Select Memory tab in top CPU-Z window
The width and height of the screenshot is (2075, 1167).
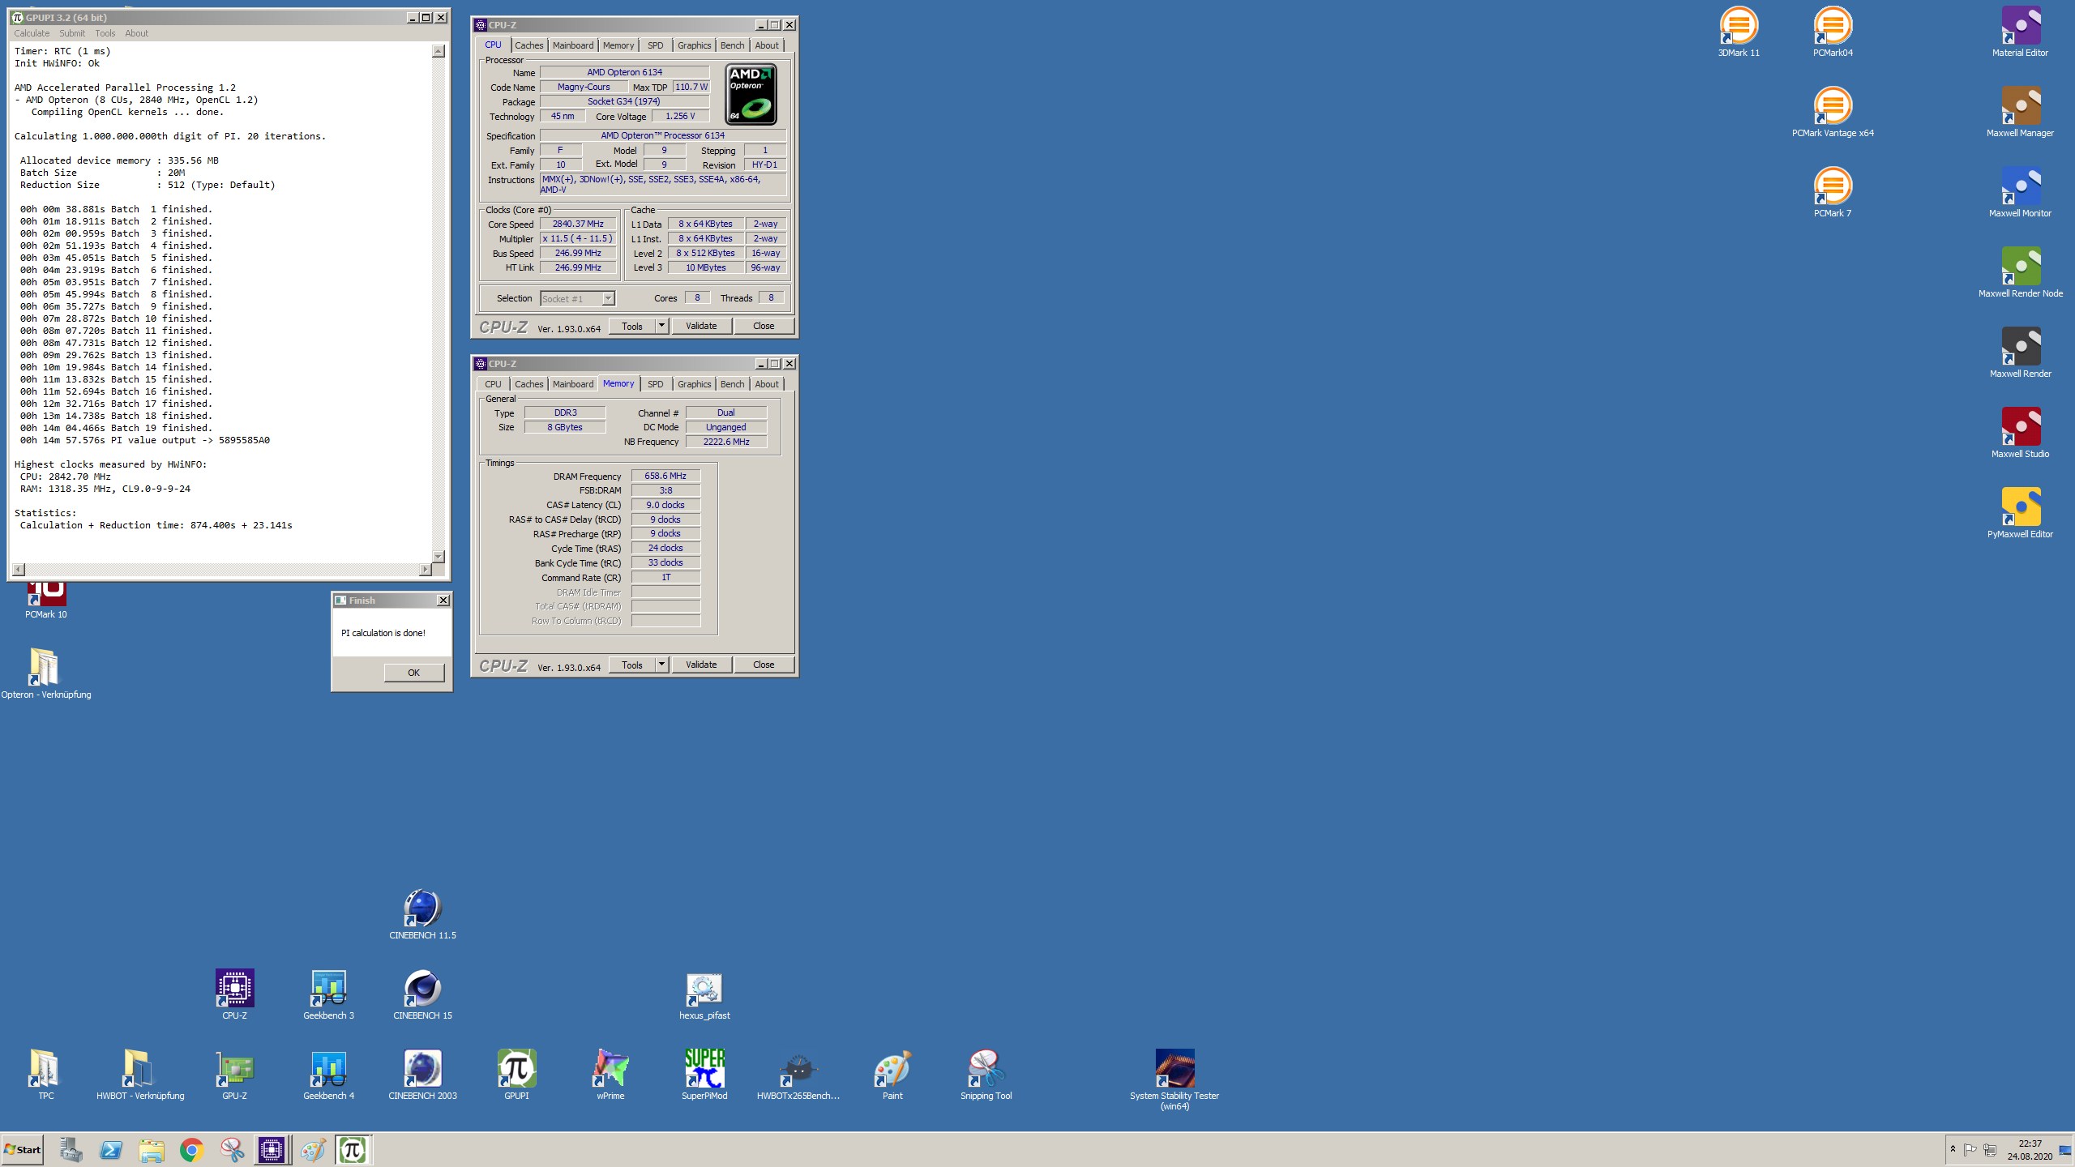(x=618, y=45)
